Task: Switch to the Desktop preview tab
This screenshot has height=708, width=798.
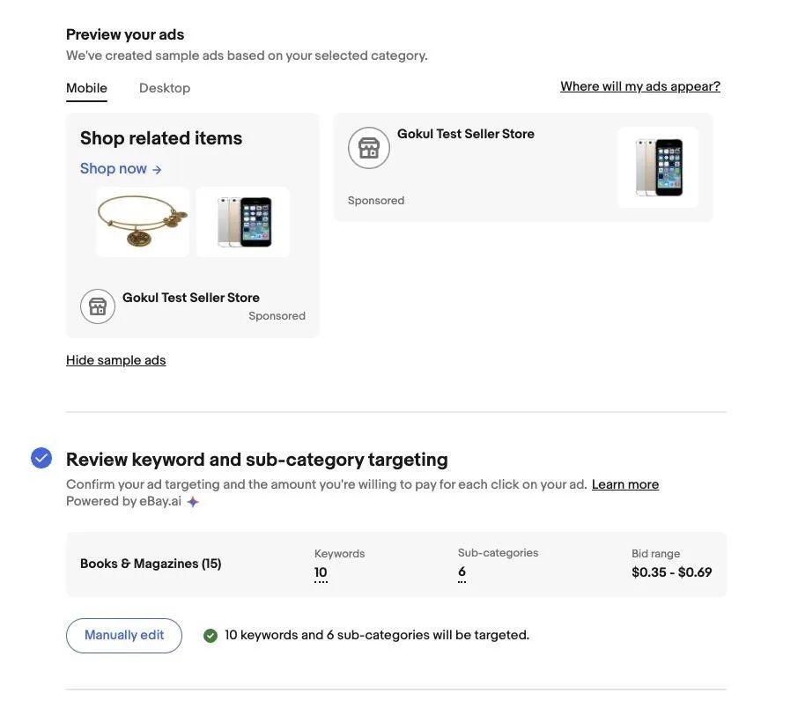Action: point(165,88)
